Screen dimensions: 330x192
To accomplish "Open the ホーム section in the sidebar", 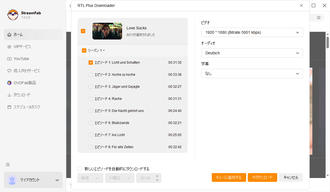I will (16, 34).
